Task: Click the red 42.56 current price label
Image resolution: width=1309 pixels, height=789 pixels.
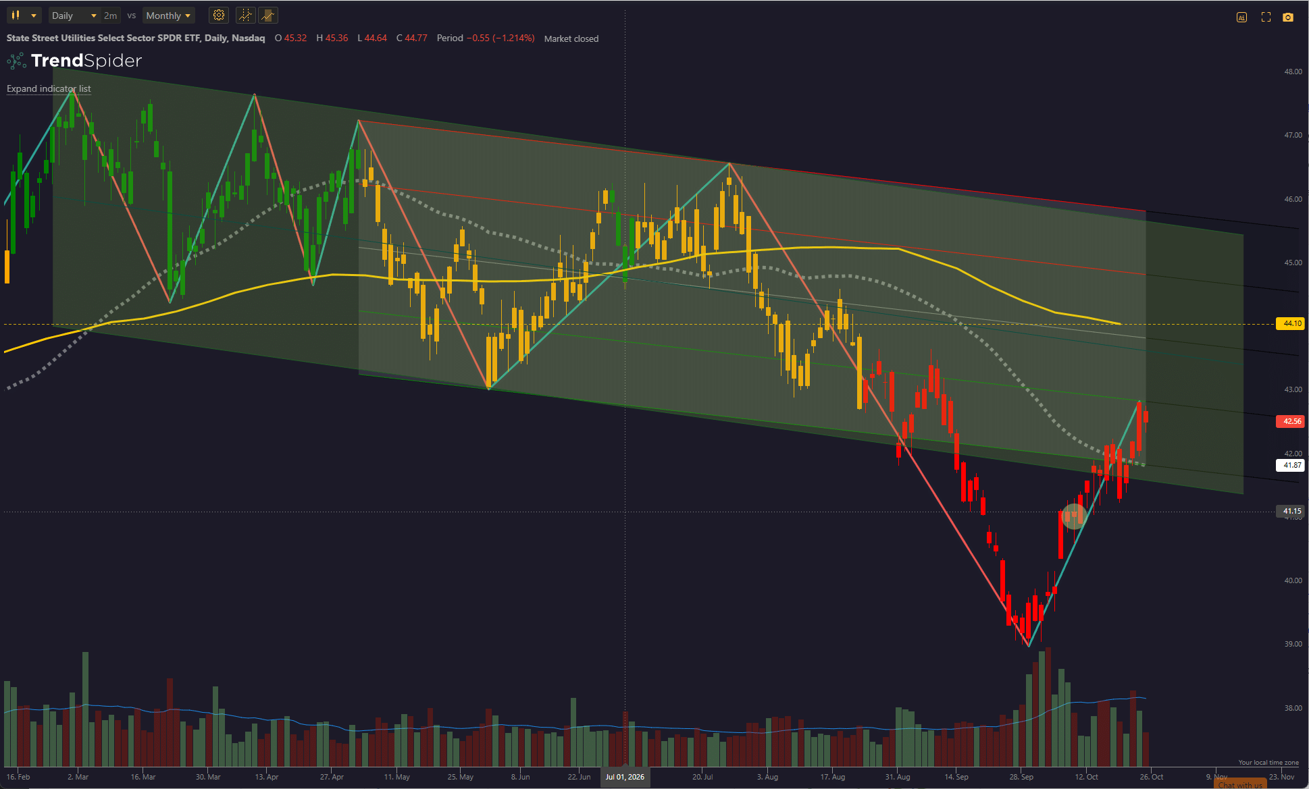Action: click(x=1289, y=421)
